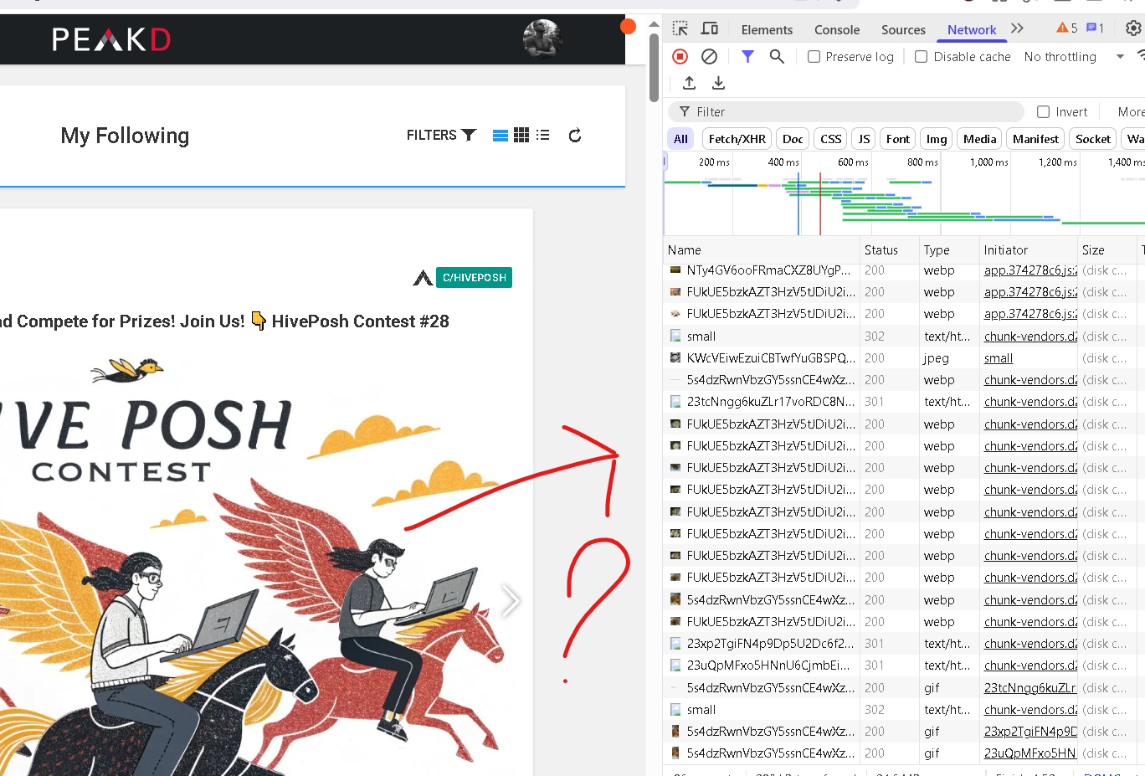Viewport: 1145px width, 776px height.
Task: Switch to the Console tab
Action: point(837,29)
